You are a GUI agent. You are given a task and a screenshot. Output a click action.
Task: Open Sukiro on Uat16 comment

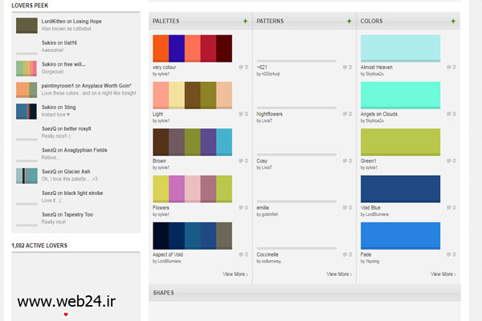pyautogui.click(x=59, y=43)
